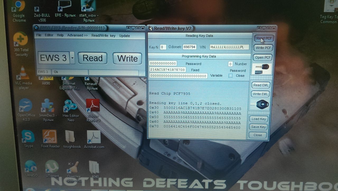This screenshot has width=338, height=191.
Task: Launch UltraISO desktop shortcut
Action: coord(31,169)
